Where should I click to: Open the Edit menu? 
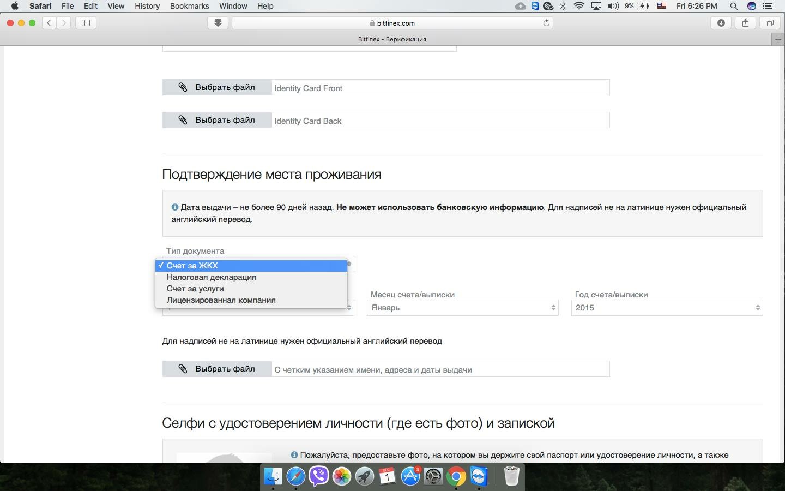pyautogui.click(x=90, y=6)
